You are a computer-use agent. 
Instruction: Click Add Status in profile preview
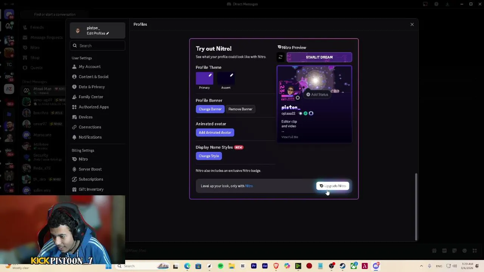[x=317, y=94]
